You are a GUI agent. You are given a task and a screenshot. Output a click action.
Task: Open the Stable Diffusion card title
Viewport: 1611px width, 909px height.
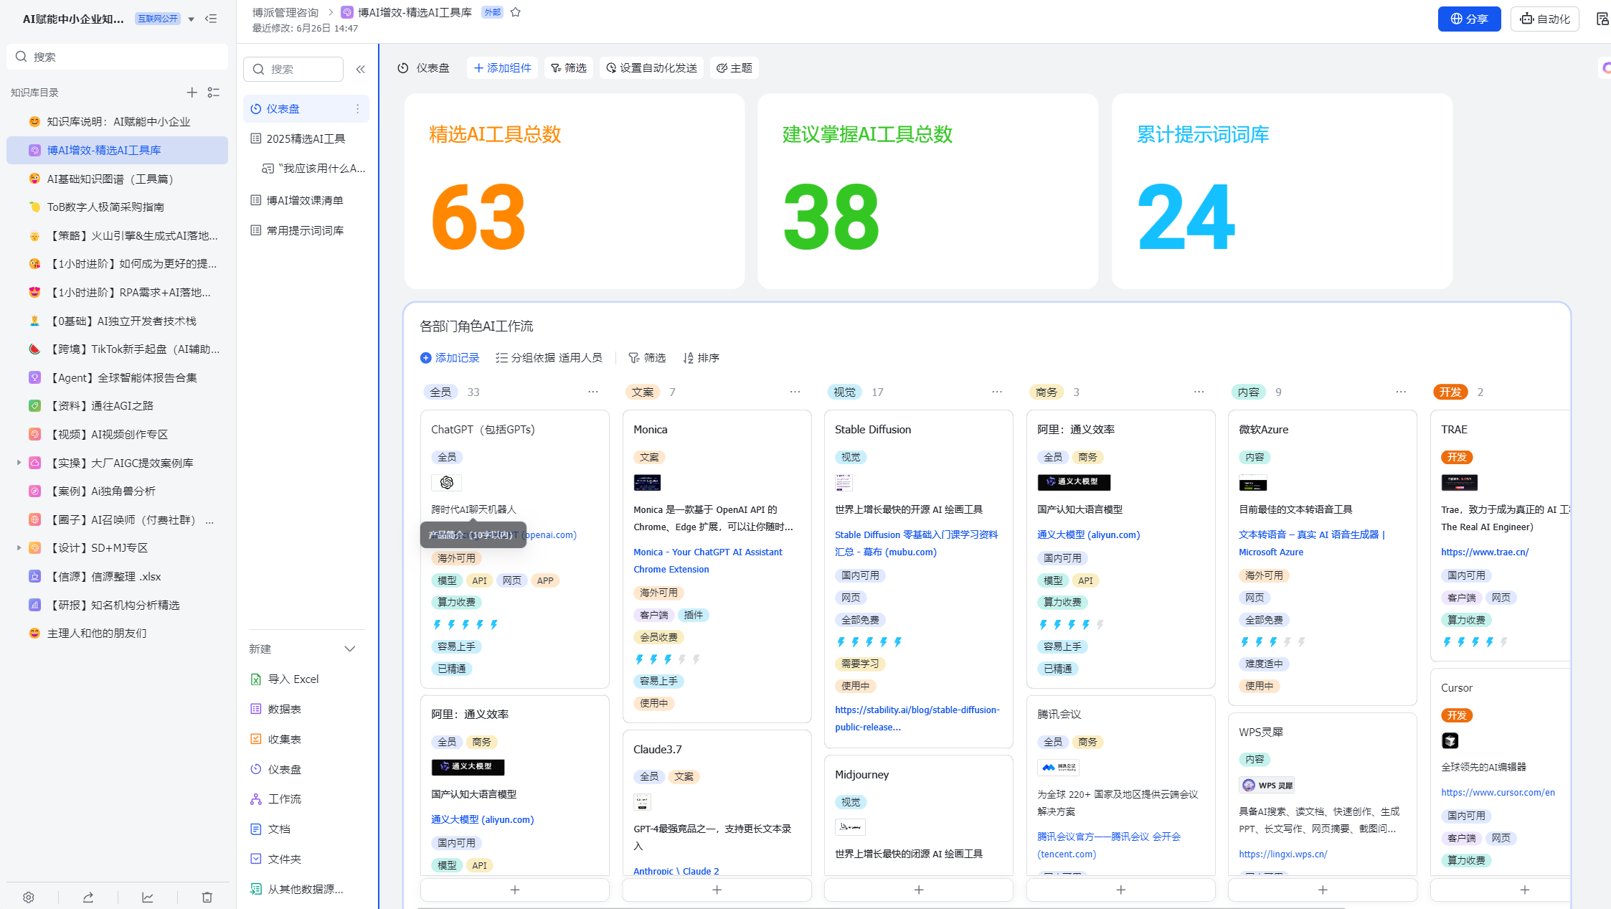(872, 430)
